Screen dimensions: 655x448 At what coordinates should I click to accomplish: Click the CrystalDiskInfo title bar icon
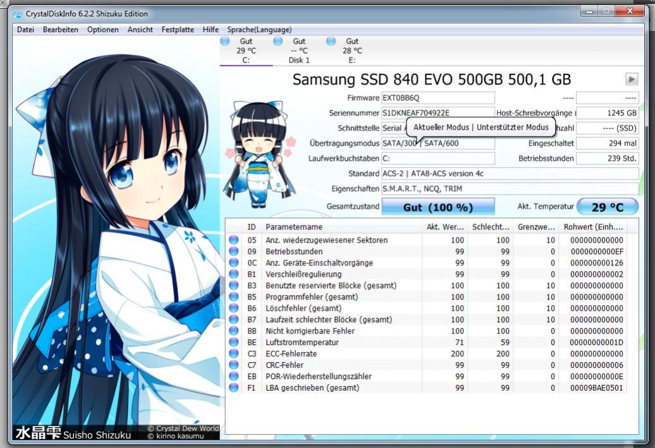click(18, 14)
